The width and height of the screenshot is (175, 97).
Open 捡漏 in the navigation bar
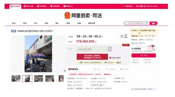pos(79,23)
